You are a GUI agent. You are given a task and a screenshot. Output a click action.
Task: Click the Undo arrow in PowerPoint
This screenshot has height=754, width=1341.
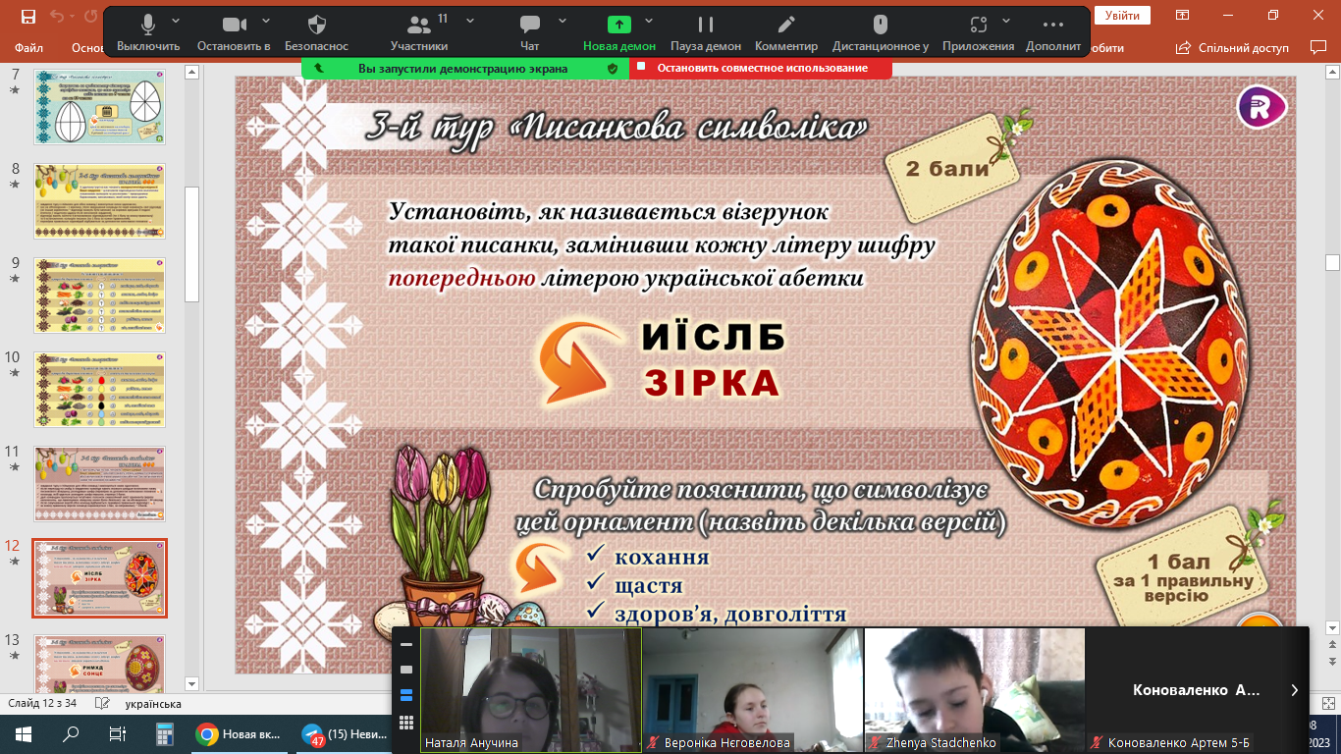(56, 16)
